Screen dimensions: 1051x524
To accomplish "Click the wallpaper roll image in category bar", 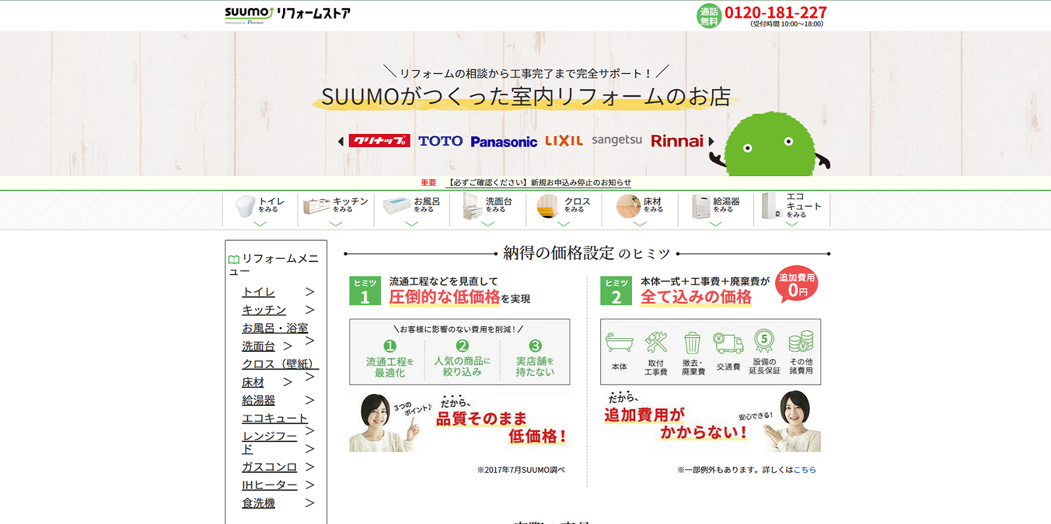I will pyautogui.click(x=548, y=206).
